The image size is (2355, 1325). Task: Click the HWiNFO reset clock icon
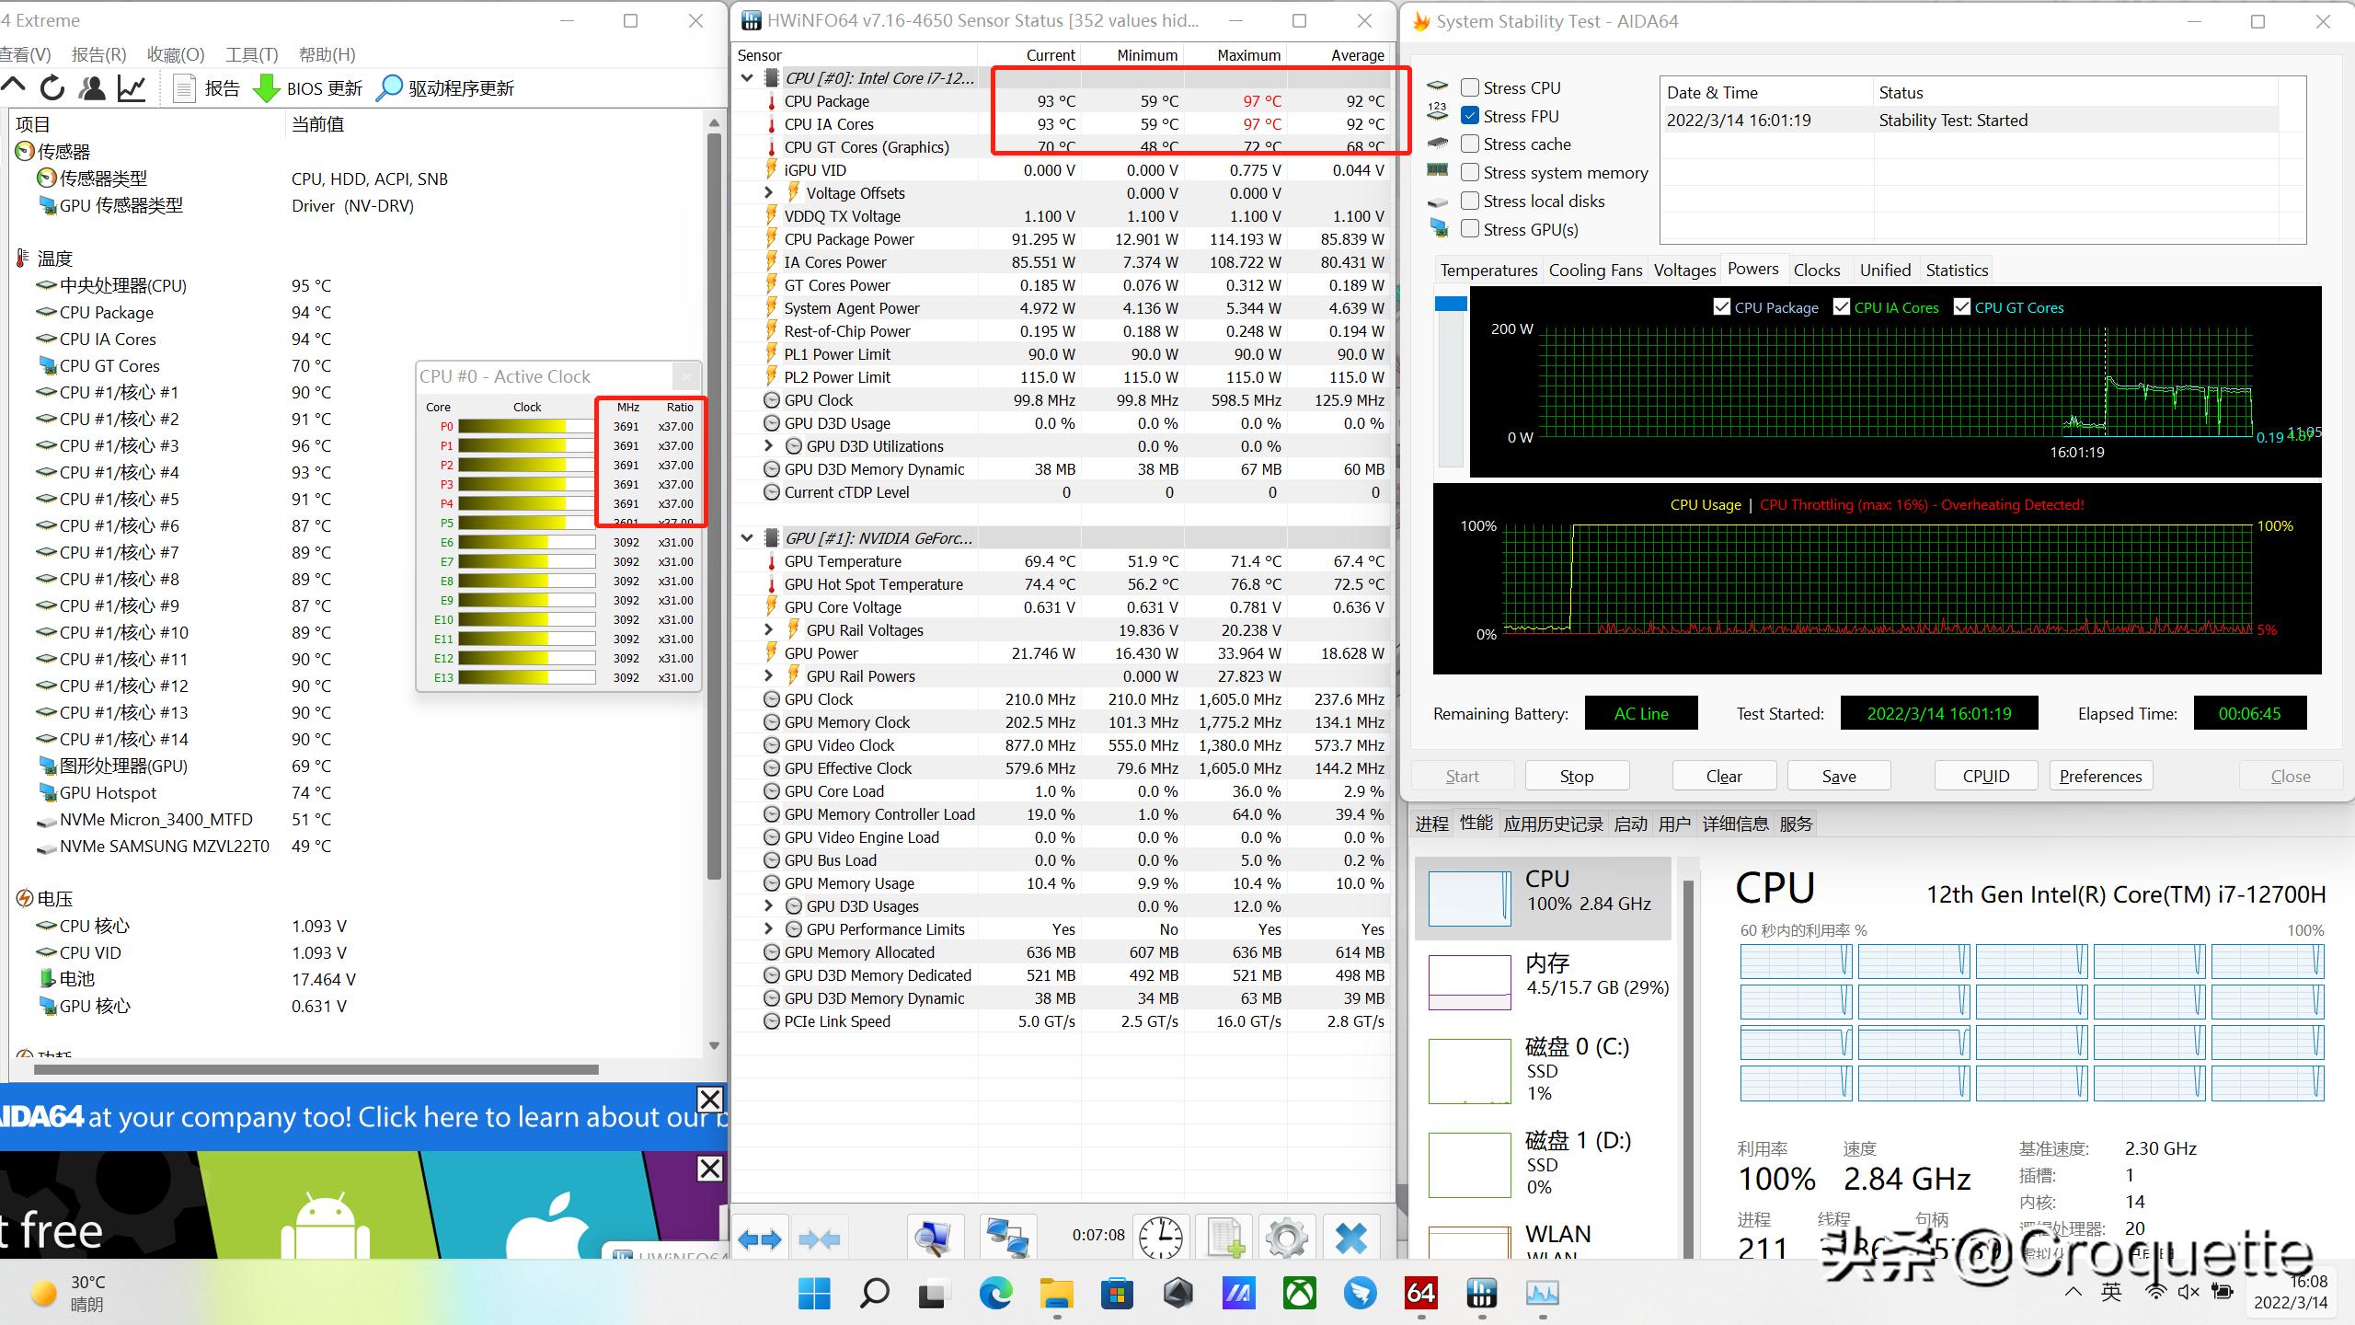pos(1161,1238)
